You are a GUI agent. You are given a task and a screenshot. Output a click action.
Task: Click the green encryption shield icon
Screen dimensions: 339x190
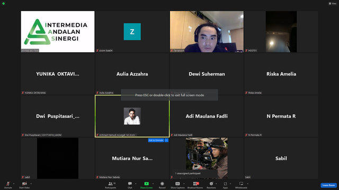4,4
